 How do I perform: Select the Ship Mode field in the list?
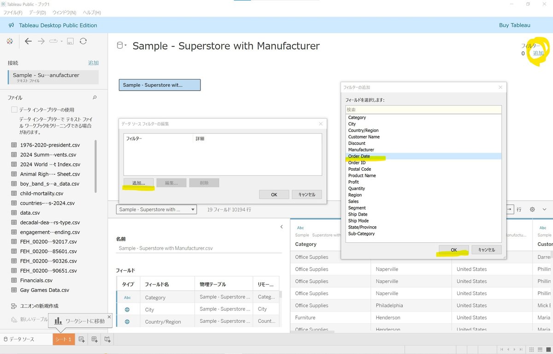(424, 221)
